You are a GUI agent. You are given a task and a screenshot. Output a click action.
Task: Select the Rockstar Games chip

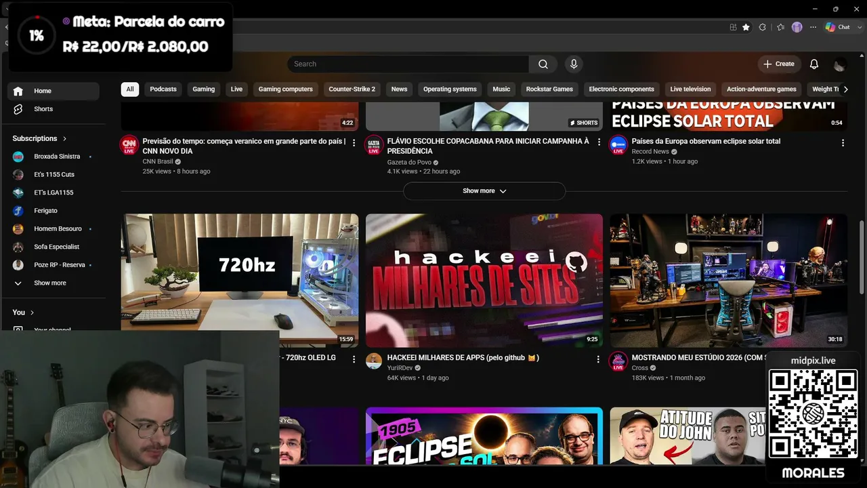(x=549, y=89)
